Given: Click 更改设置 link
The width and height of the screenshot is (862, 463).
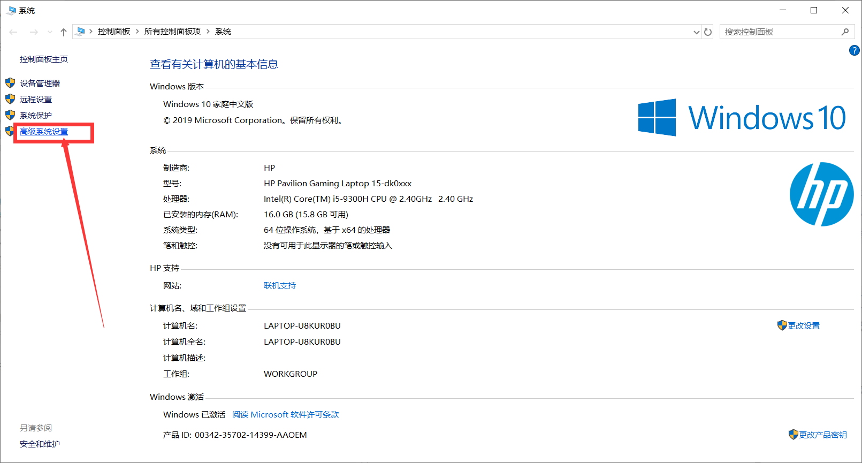Looking at the screenshot, I should tap(804, 325).
